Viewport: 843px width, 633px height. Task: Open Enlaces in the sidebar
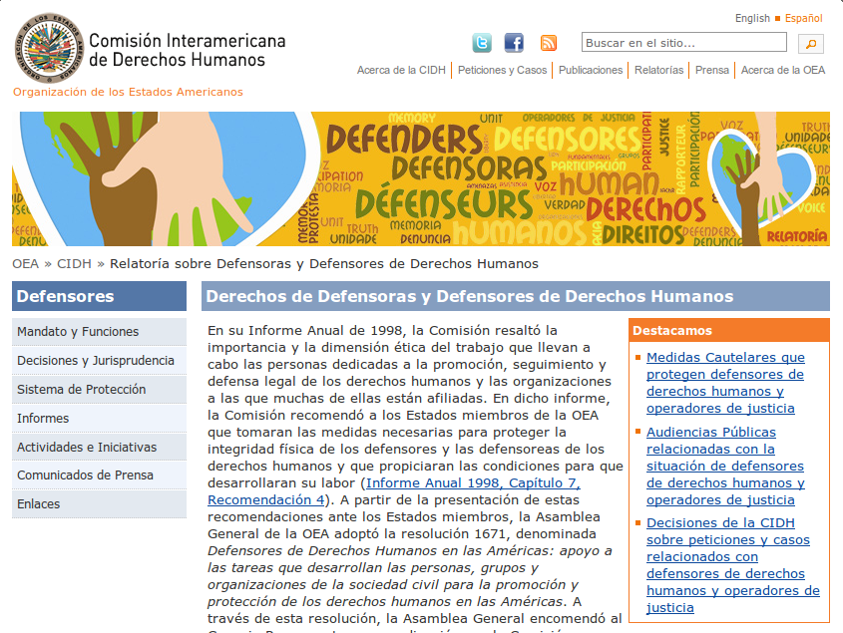coord(100,504)
